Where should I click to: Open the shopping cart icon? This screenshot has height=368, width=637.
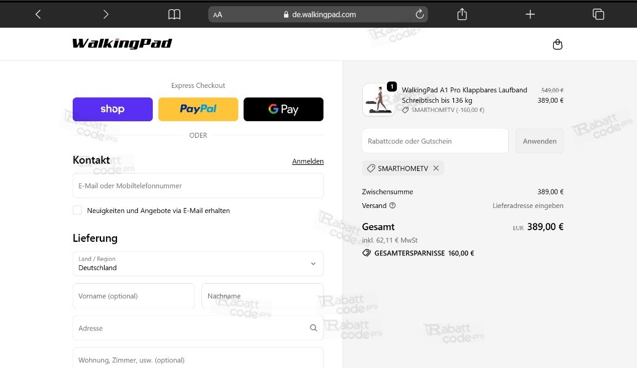click(558, 44)
